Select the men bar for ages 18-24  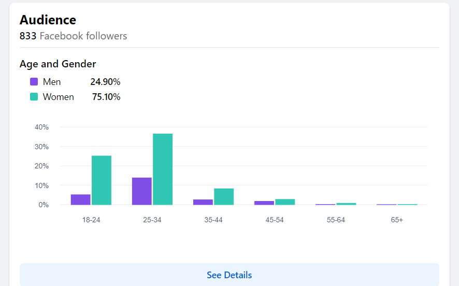(81, 199)
